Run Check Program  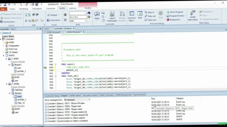[x=175, y=12]
